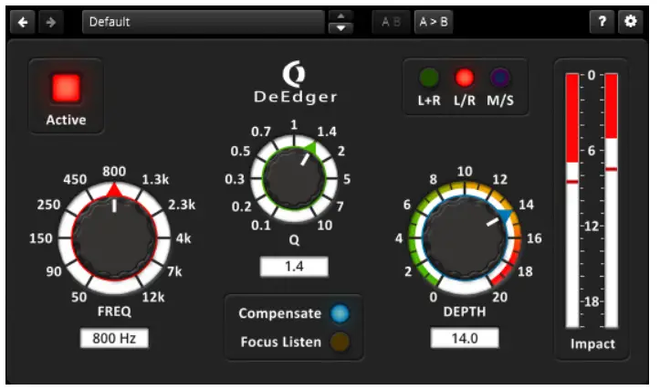The height and width of the screenshot is (390, 660).
Task: Click the 250 mark on FREQ dial
Action: click(x=48, y=205)
